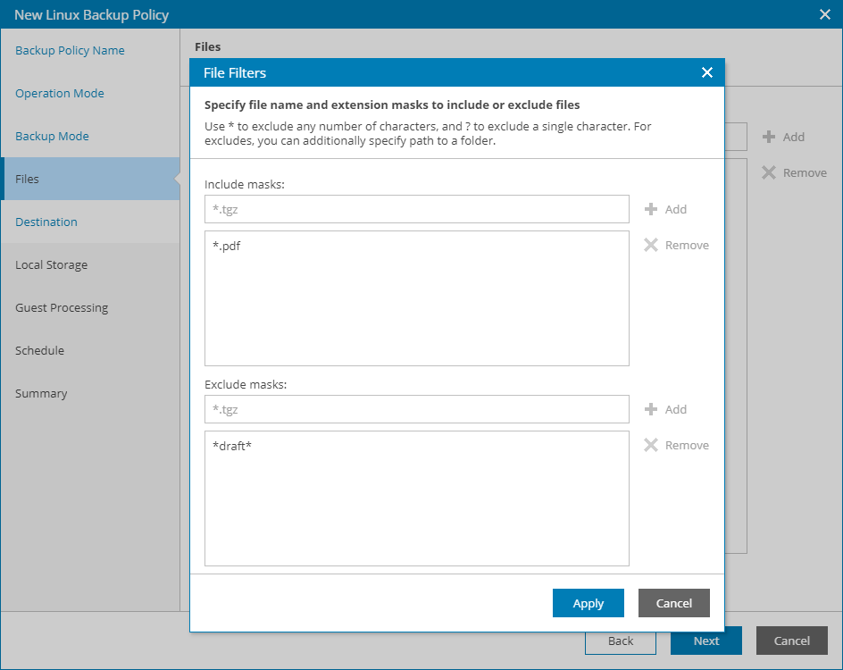
Task: Switch to the Guest Processing step
Action: point(62,307)
